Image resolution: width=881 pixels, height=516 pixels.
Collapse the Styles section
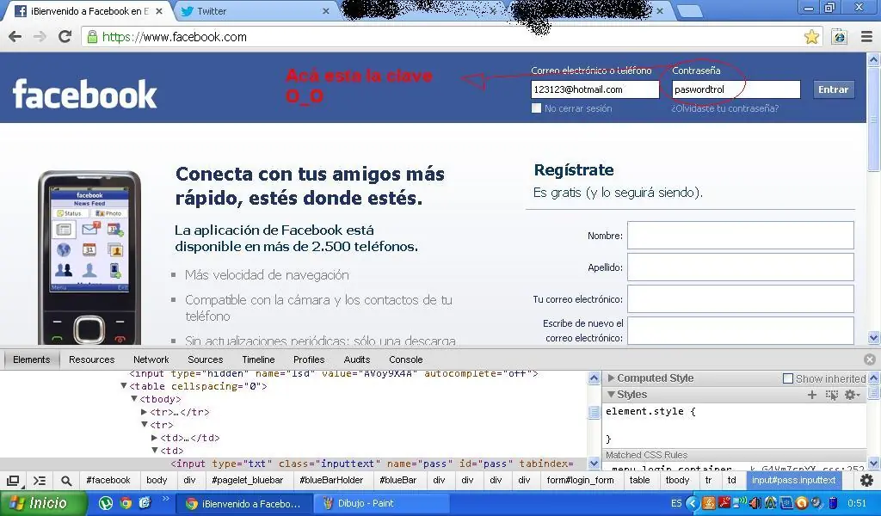611,395
